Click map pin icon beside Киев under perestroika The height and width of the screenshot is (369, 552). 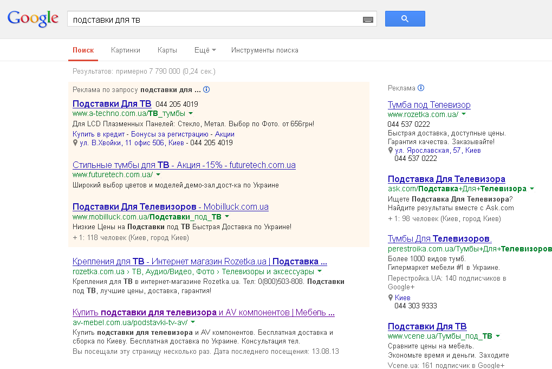click(x=391, y=297)
